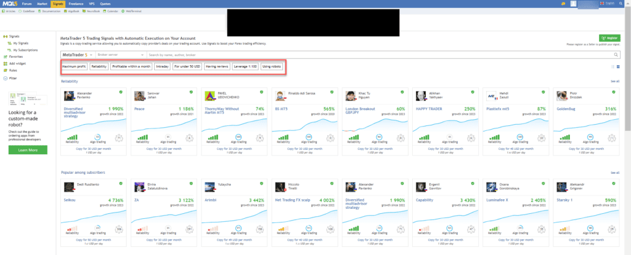Apply the Reliability filter chip
The image size is (631, 255).
pyautogui.click(x=99, y=66)
